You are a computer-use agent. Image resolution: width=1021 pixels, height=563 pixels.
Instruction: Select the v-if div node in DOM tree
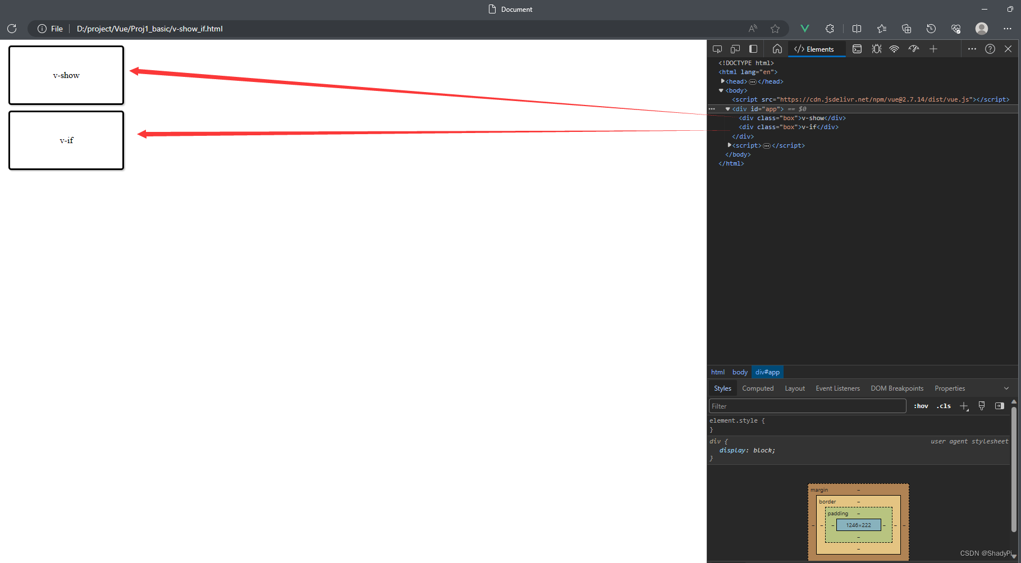(x=789, y=127)
